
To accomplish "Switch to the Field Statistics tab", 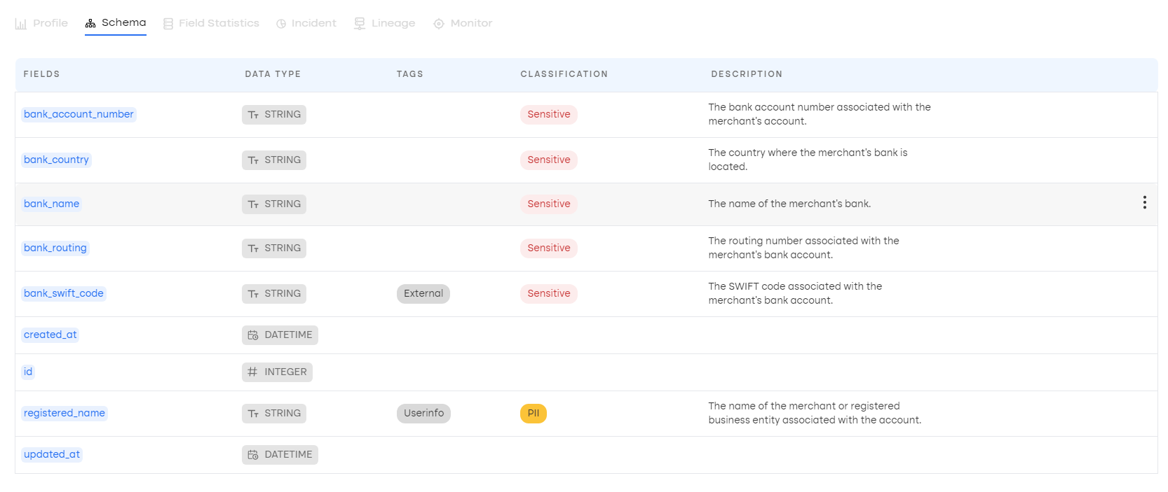I will click(x=219, y=23).
